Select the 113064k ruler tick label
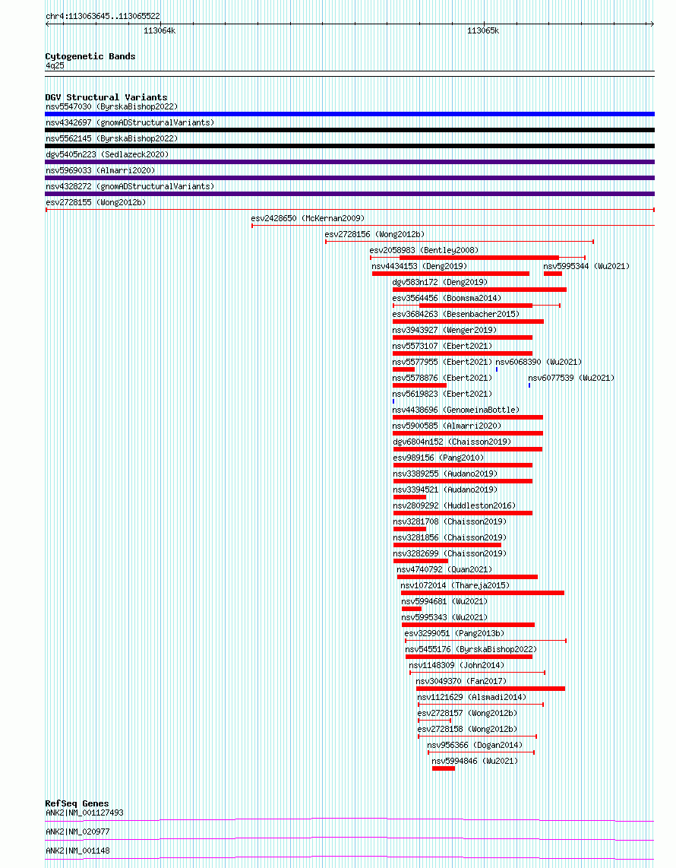Image resolution: width=676 pixels, height=868 pixels. pos(160,31)
